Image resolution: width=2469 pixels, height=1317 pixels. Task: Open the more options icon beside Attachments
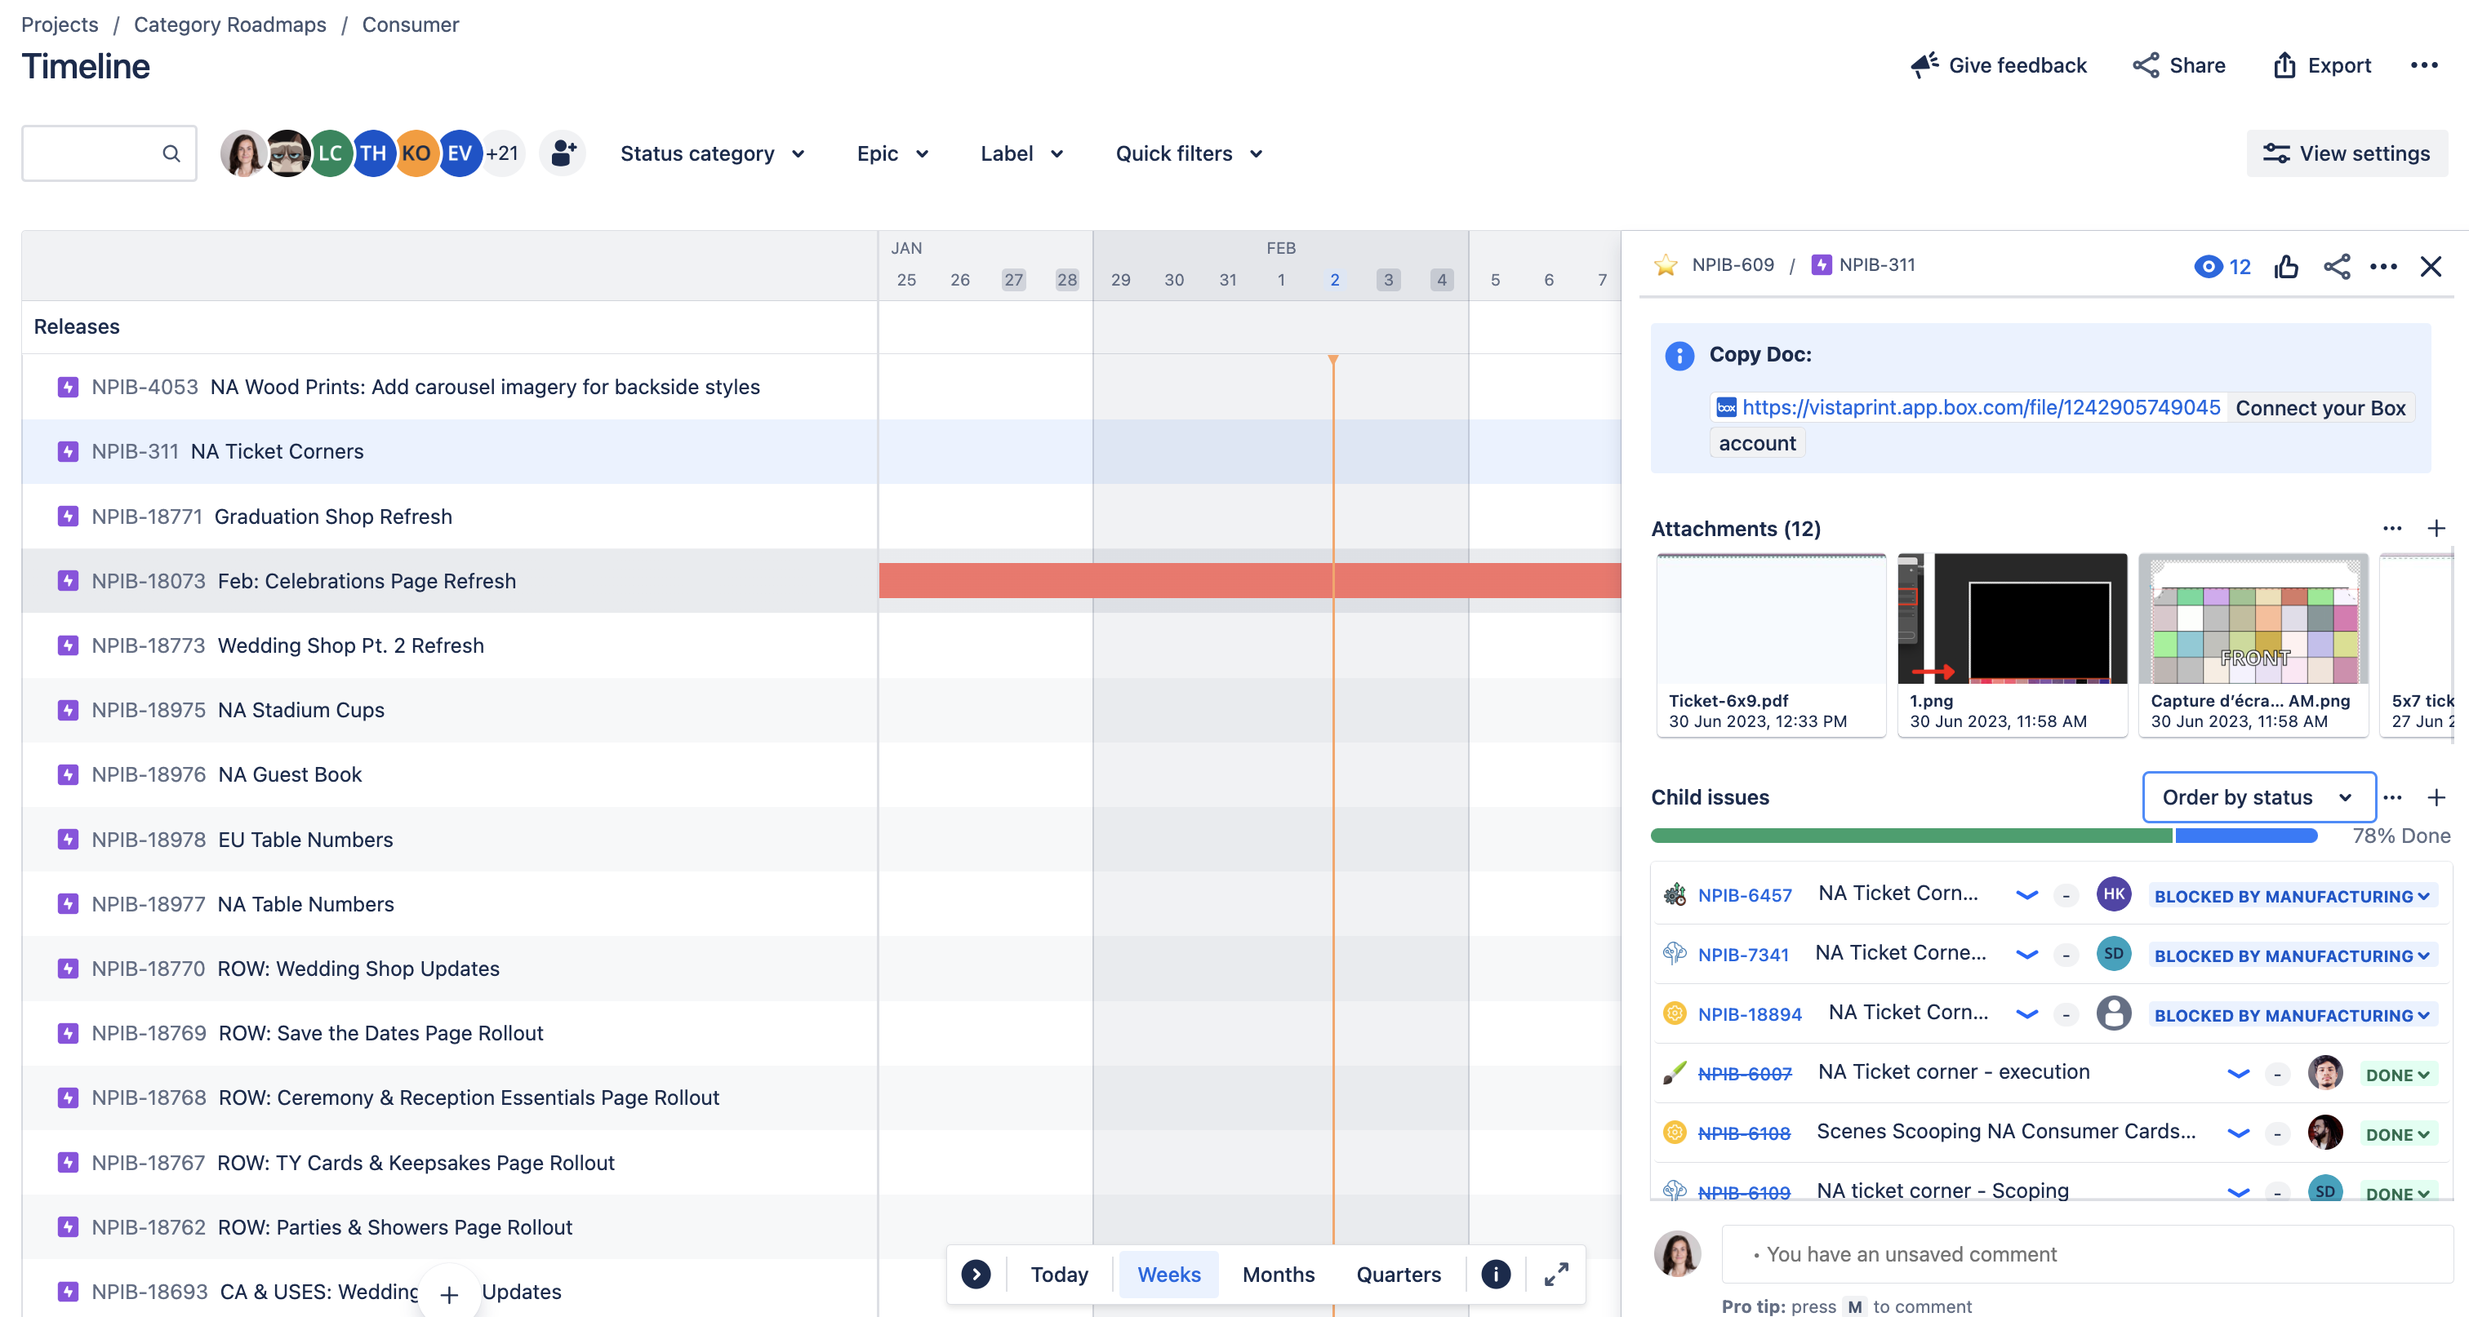point(2391,528)
